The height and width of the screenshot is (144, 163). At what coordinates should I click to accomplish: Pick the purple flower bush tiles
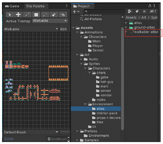tap(9, 85)
